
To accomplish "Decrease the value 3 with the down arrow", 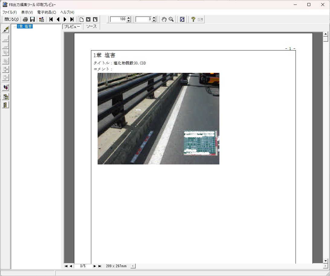I will point(154,21).
